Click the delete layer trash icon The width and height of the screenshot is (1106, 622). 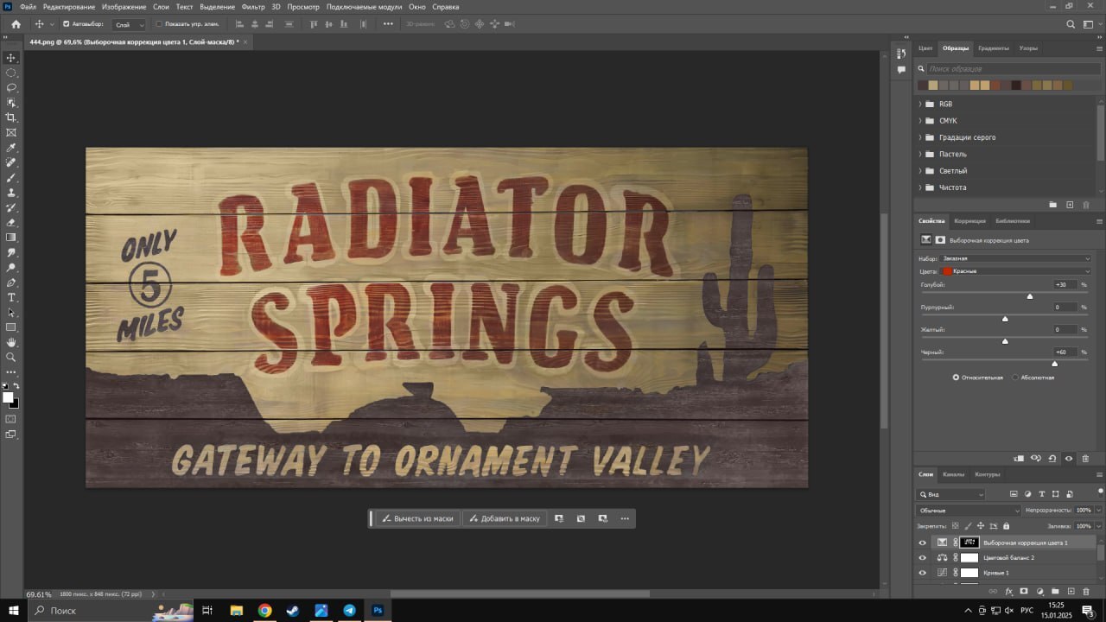coord(1086,592)
